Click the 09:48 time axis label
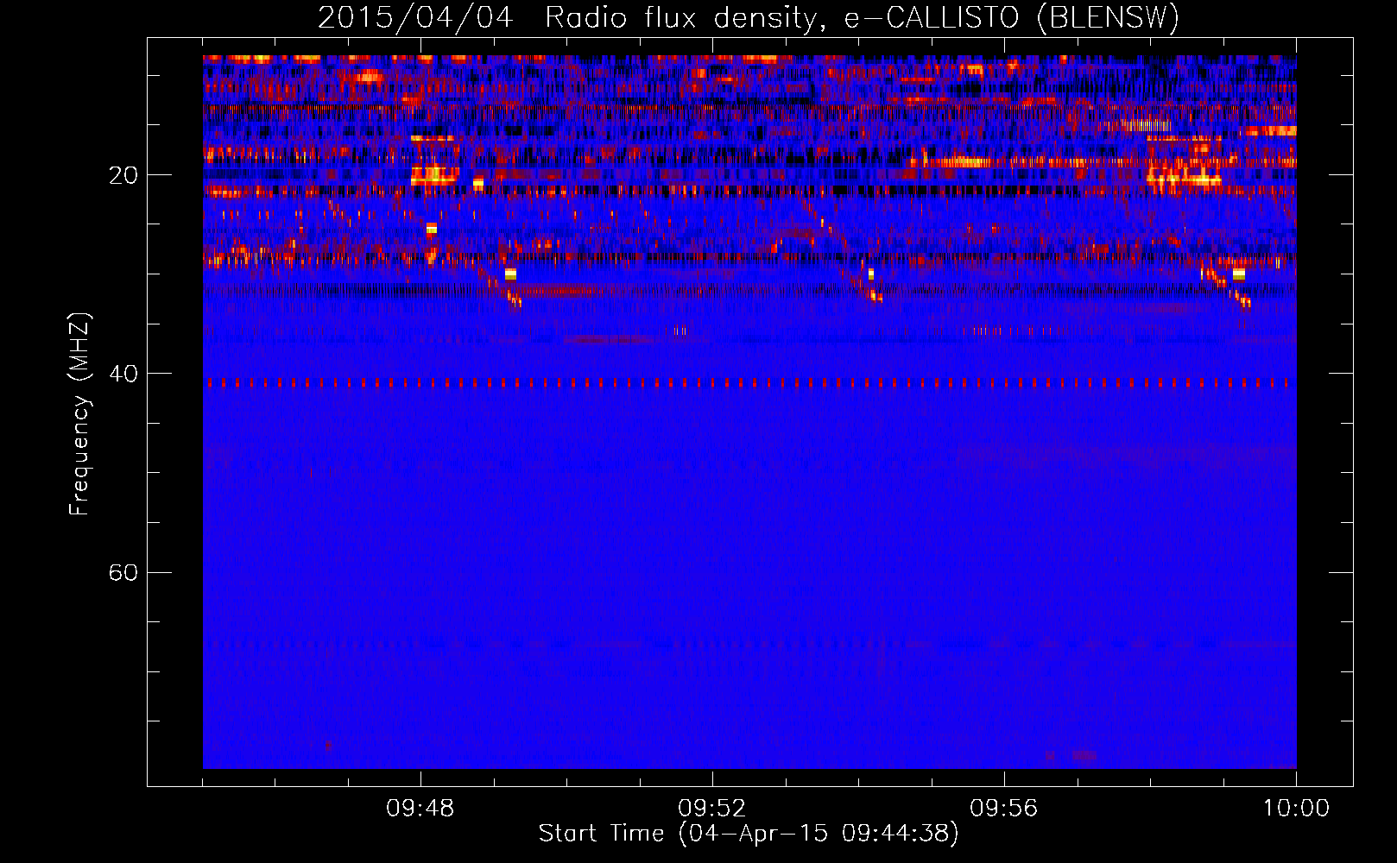 pyautogui.click(x=420, y=809)
